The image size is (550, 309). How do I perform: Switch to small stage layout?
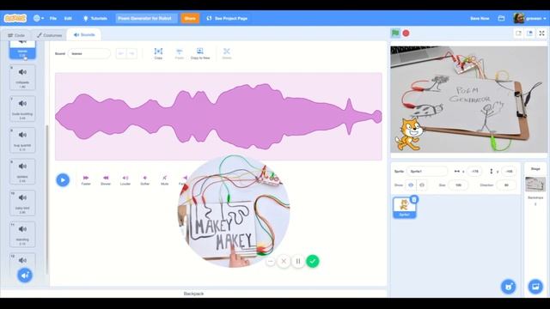tap(518, 33)
